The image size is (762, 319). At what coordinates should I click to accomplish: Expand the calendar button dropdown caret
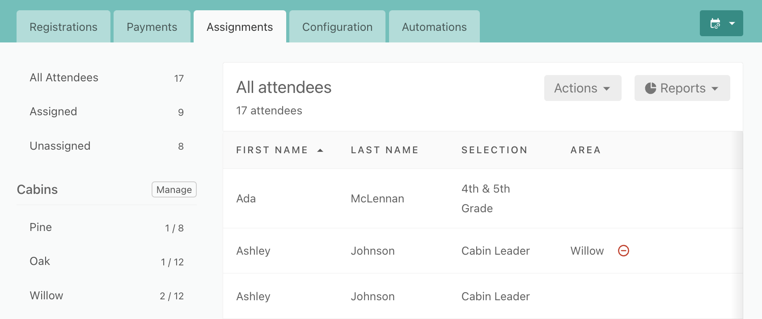click(x=732, y=23)
